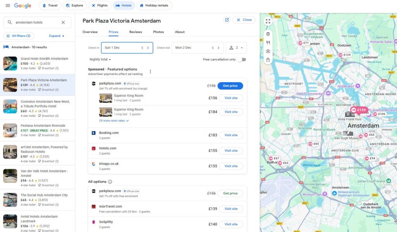Visit site for £156 Superior King Room
The height and width of the screenshot is (232, 397).
tap(231, 98)
